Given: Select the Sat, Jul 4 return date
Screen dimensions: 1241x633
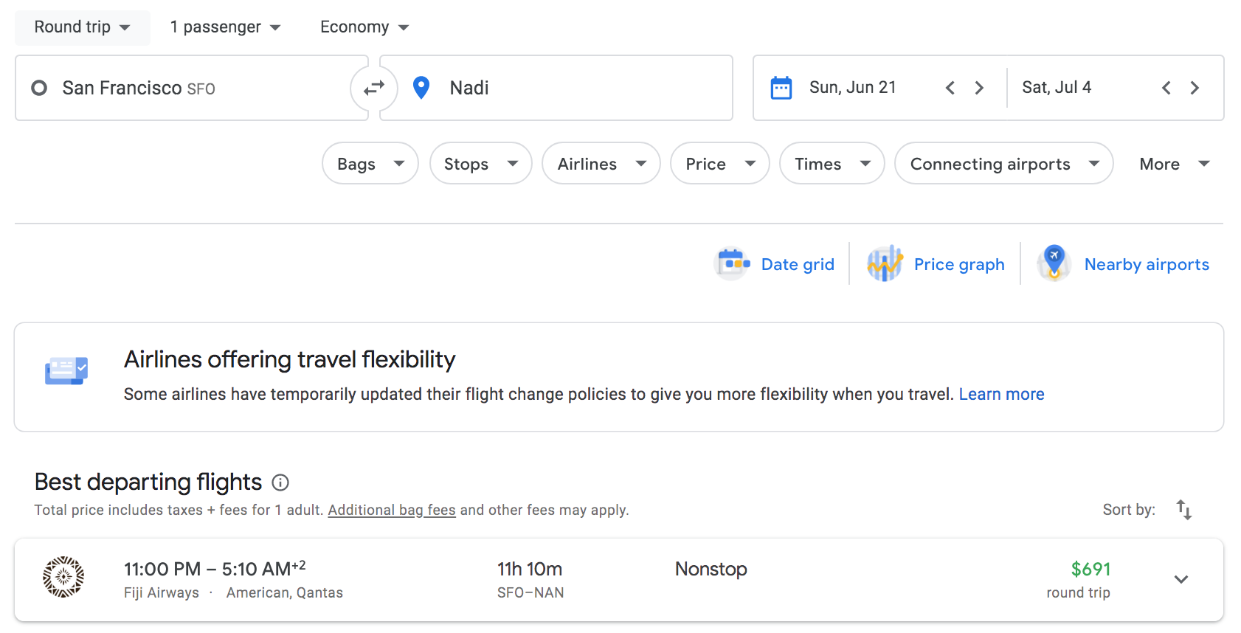Looking at the screenshot, I should click(x=1057, y=88).
